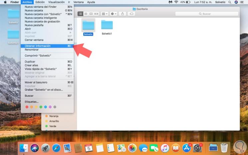Open the App Store from the Dock
Image resolution: width=248 pixels, height=155 pixels.
click(187, 148)
